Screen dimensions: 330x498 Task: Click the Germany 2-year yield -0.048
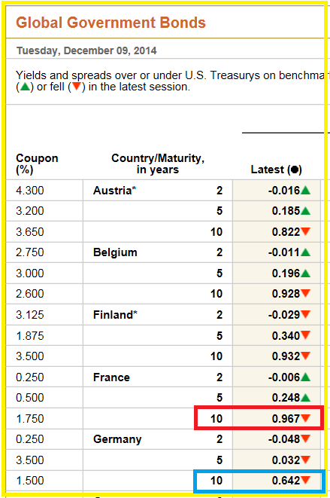(284, 439)
